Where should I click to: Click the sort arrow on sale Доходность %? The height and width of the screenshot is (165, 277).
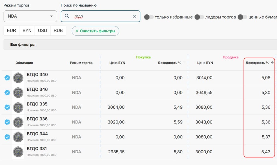click(x=272, y=63)
